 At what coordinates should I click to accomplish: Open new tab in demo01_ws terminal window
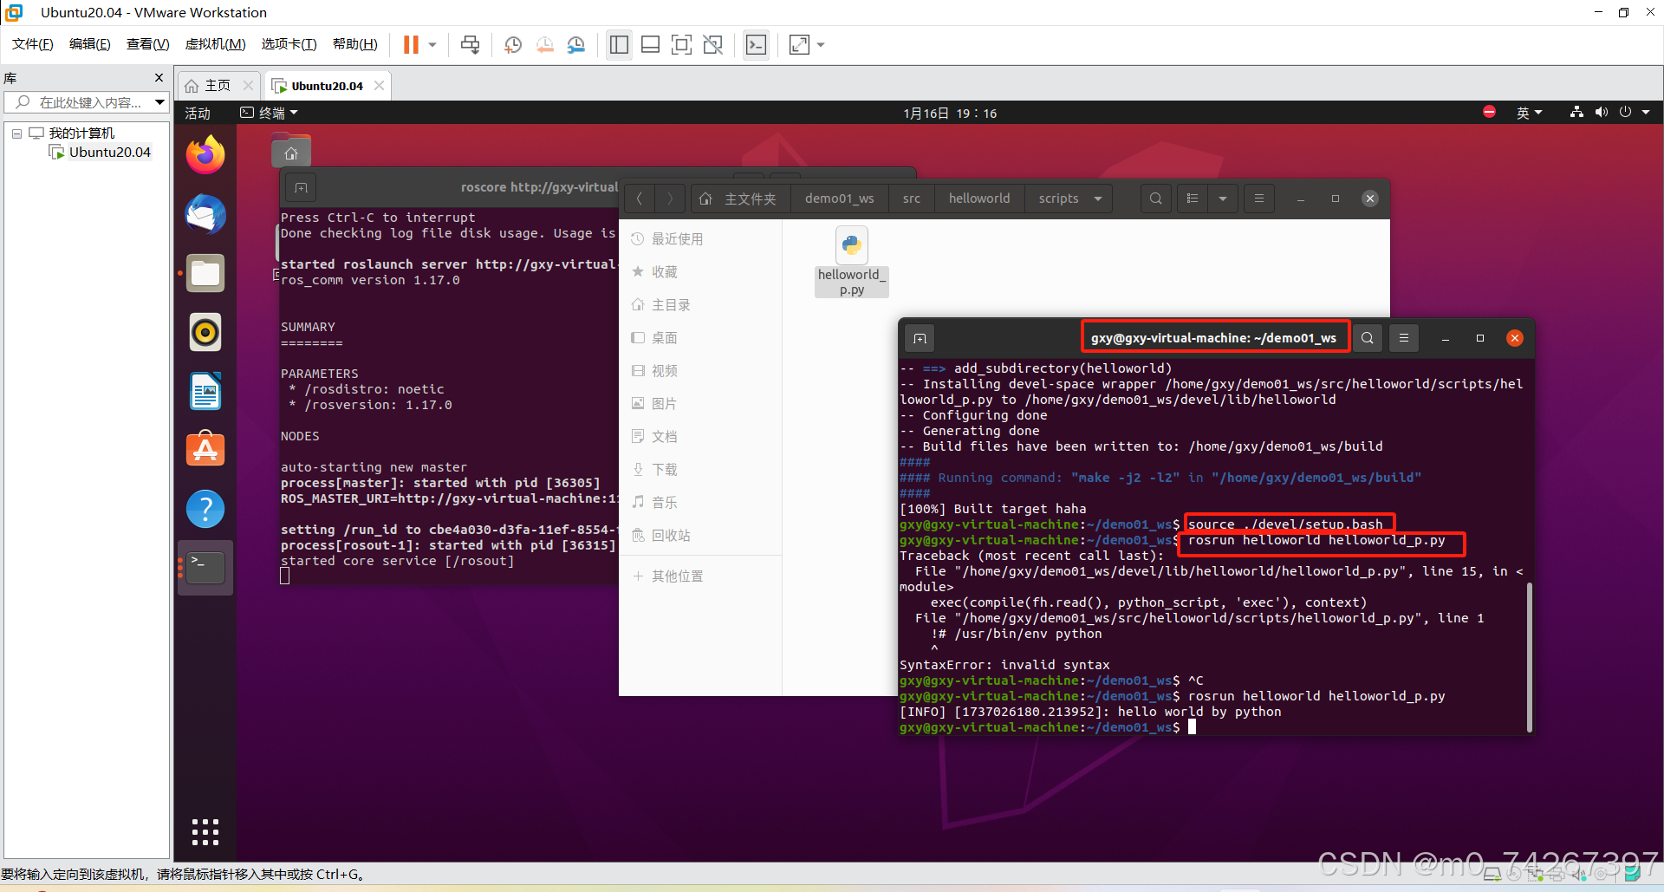[x=920, y=338]
